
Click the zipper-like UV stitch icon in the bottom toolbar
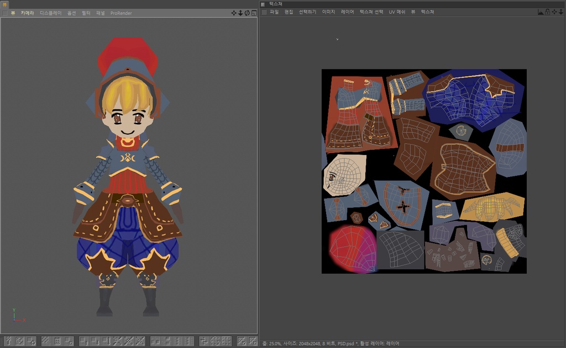(x=9, y=341)
